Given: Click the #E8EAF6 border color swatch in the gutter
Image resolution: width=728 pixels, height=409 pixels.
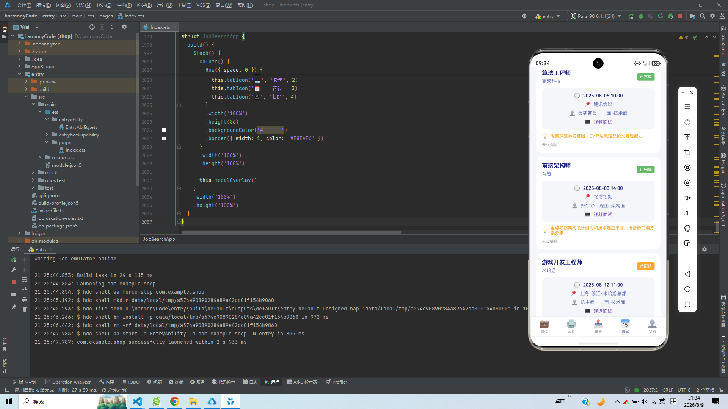Looking at the screenshot, I should click(164, 138).
